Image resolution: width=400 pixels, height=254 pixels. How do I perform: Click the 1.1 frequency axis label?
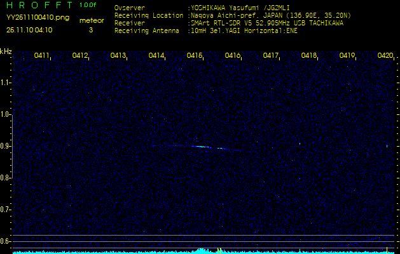pyautogui.click(x=6, y=83)
